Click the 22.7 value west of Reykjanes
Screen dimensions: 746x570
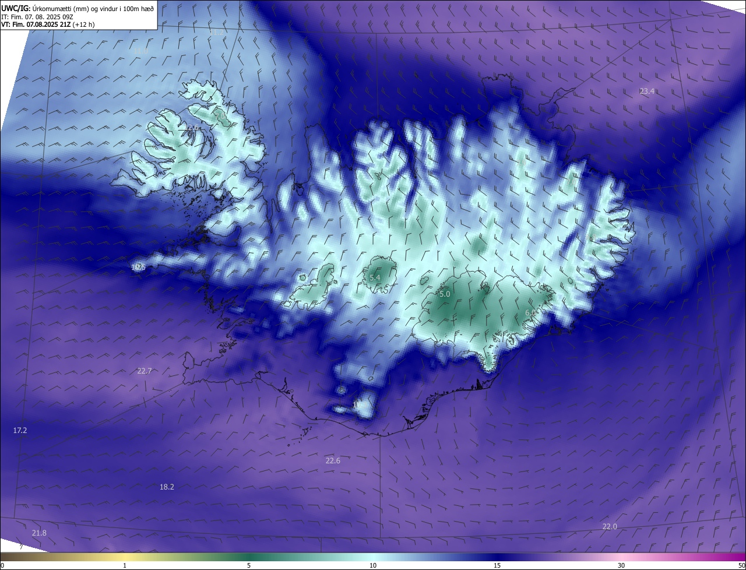click(145, 371)
